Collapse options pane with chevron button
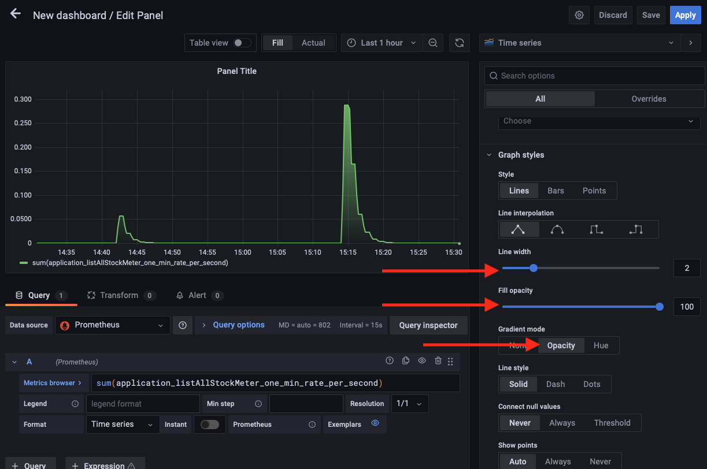The image size is (707, 469). click(690, 43)
